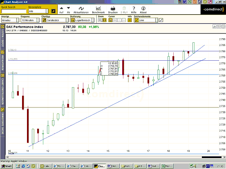Click the Chart Einstellungen sidebar icon
This screenshot has width=226, height=169.
(x=2, y=75)
